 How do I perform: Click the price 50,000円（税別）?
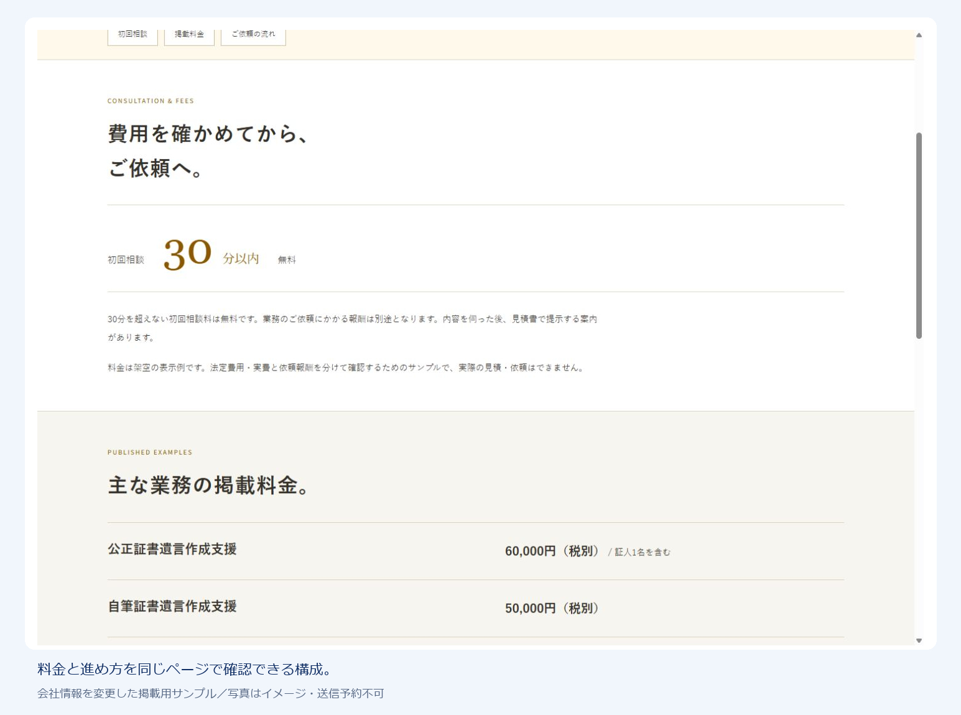(552, 608)
